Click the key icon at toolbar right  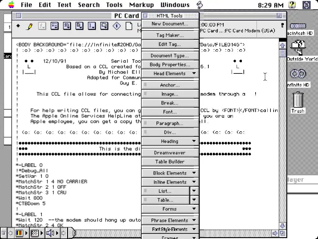point(282,25)
